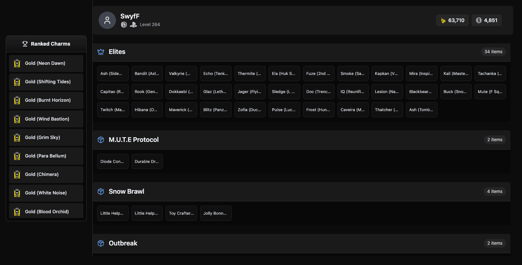This screenshot has height=265, width=522.
Task: Select Gold (Para Bellum) charm in list
Action: coord(46,156)
